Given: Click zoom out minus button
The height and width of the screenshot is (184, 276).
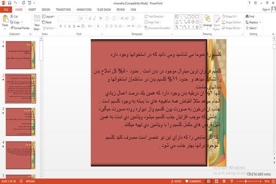Looking at the screenshot, I should (x=237, y=181).
